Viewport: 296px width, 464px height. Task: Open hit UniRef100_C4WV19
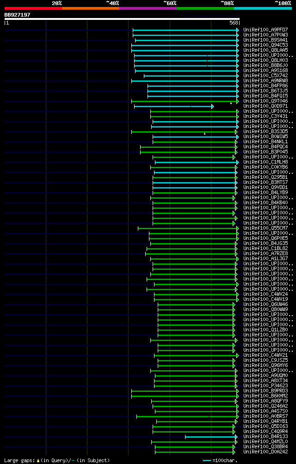(265, 299)
